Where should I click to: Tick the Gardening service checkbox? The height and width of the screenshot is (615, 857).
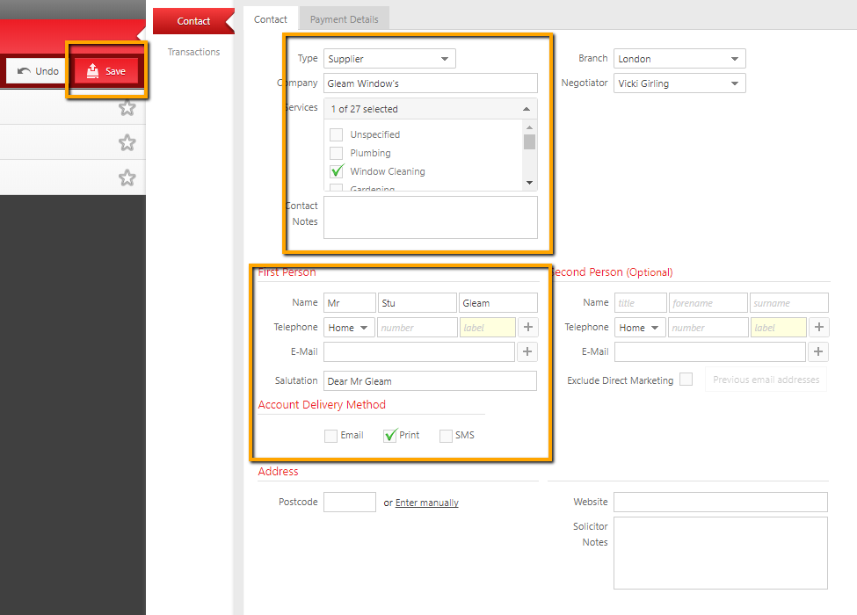[x=336, y=188]
